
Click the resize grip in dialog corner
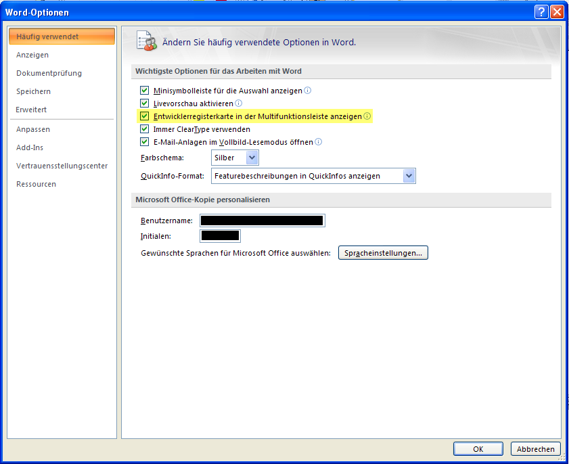562,457
